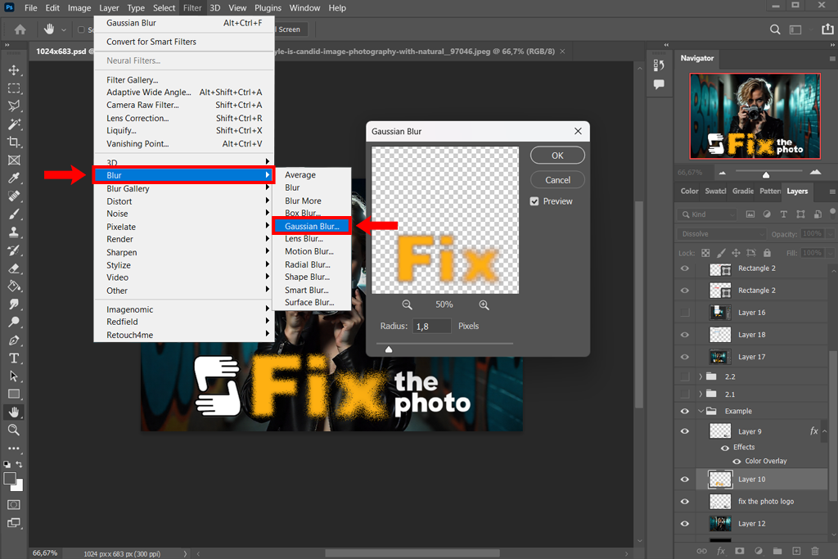838x559 pixels.
Task: Zoom in on Gaussian Blur preview
Action: (x=484, y=304)
